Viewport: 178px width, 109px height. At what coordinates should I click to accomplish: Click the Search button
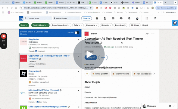pyautogui.click(x=86, y=18)
